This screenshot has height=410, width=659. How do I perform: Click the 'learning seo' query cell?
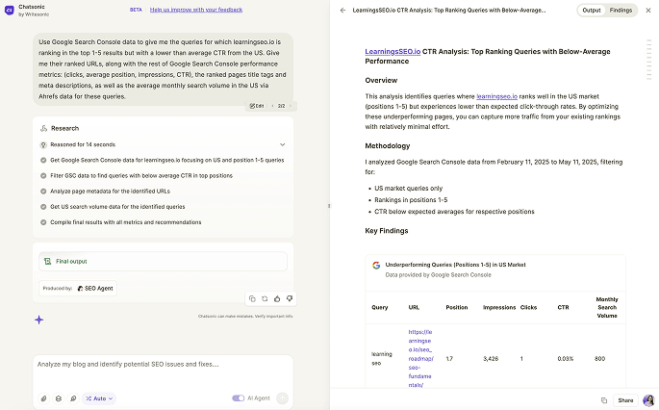pyautogui.click(x=382, y=359)
